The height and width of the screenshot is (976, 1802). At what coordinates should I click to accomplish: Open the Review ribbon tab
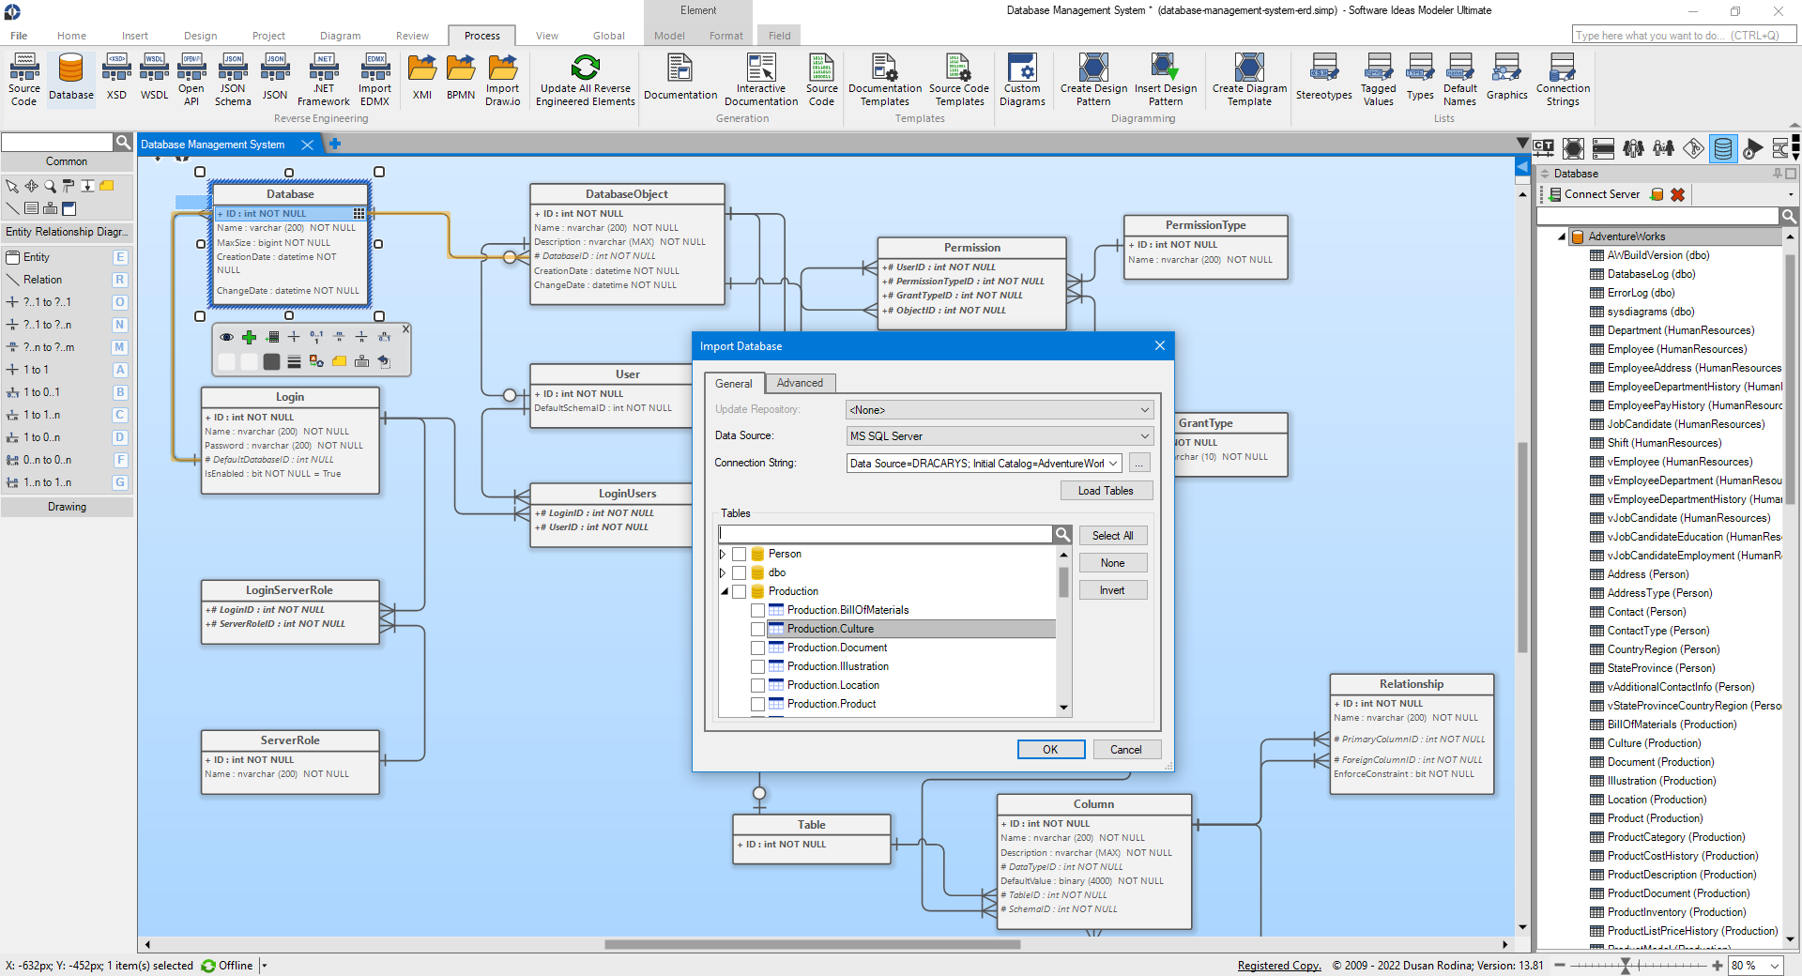point(411,35)
